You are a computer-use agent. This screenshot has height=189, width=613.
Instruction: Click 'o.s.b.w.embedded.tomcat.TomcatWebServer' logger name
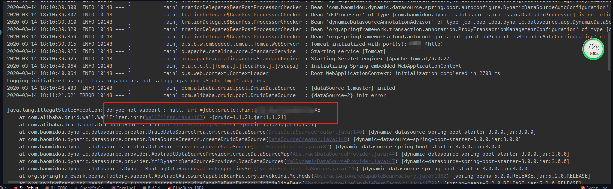click(240, 44)
